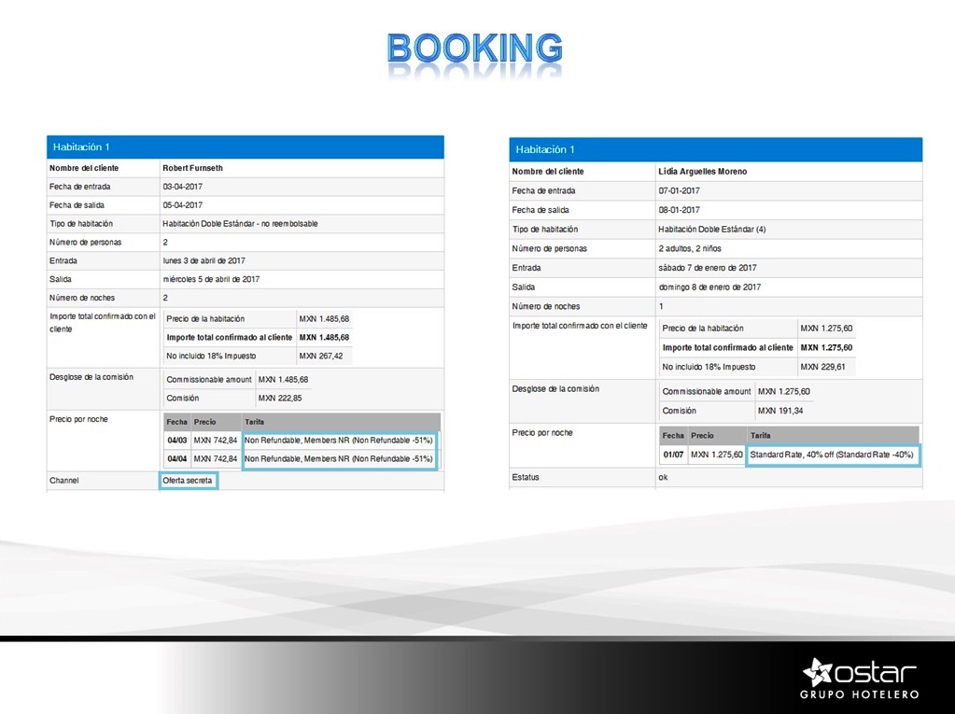Select the left Habitación 1 blue header
This screenshot has width=955, height=714.
point(245,147)
